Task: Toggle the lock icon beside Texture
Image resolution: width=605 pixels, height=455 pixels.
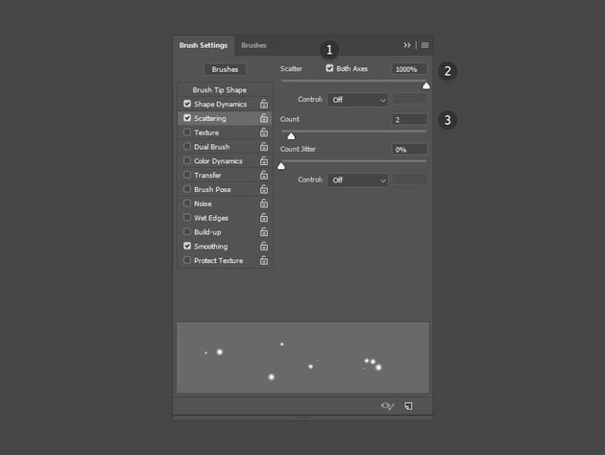Action: coord(264,132)
